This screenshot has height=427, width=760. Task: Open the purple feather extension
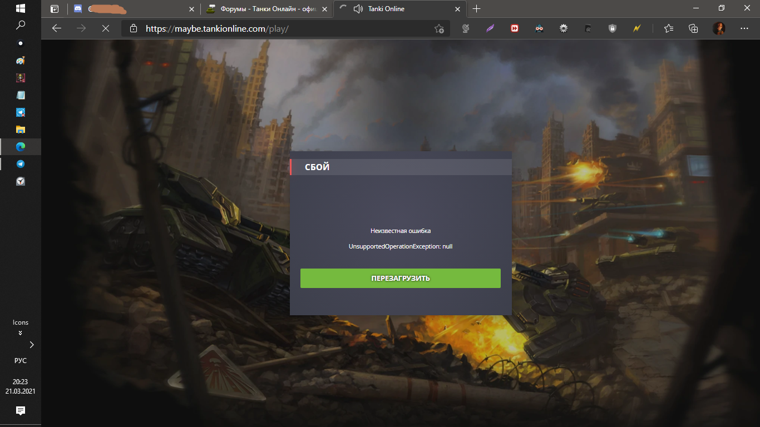pos(490,28)
